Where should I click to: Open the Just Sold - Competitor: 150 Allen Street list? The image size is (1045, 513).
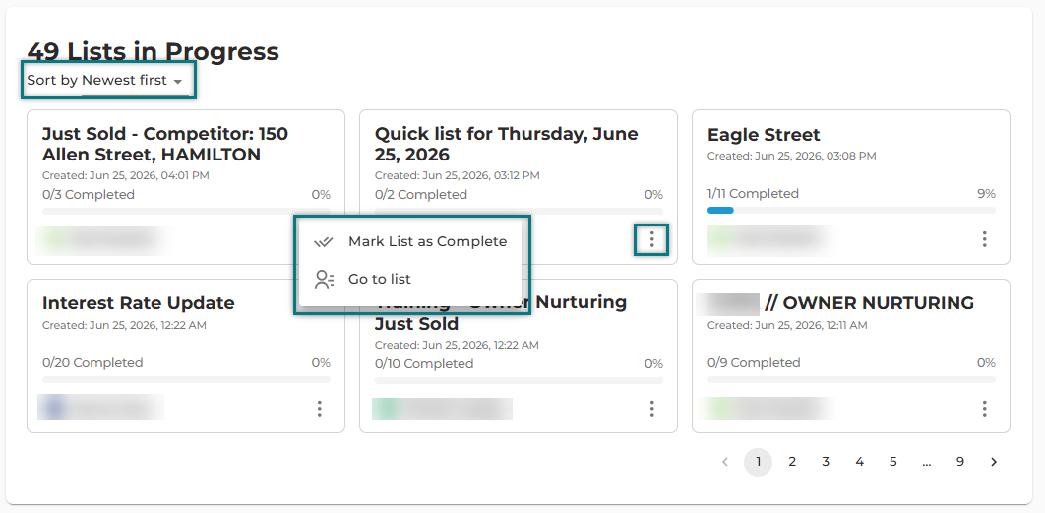point(165,144)
